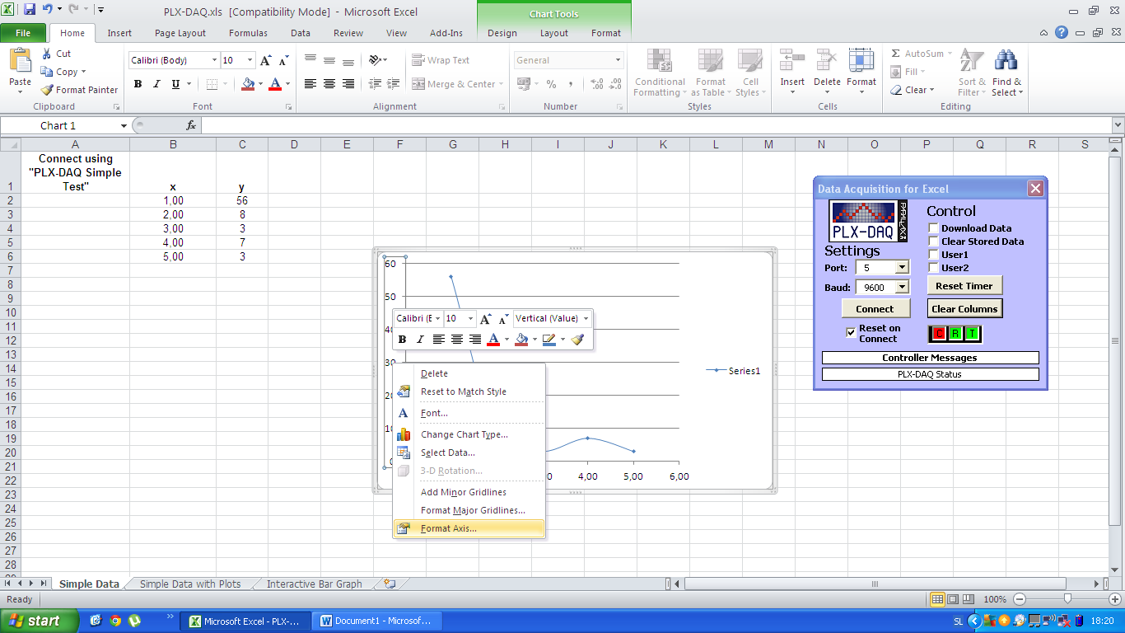Click the Reset Timer button

(964, 284)
